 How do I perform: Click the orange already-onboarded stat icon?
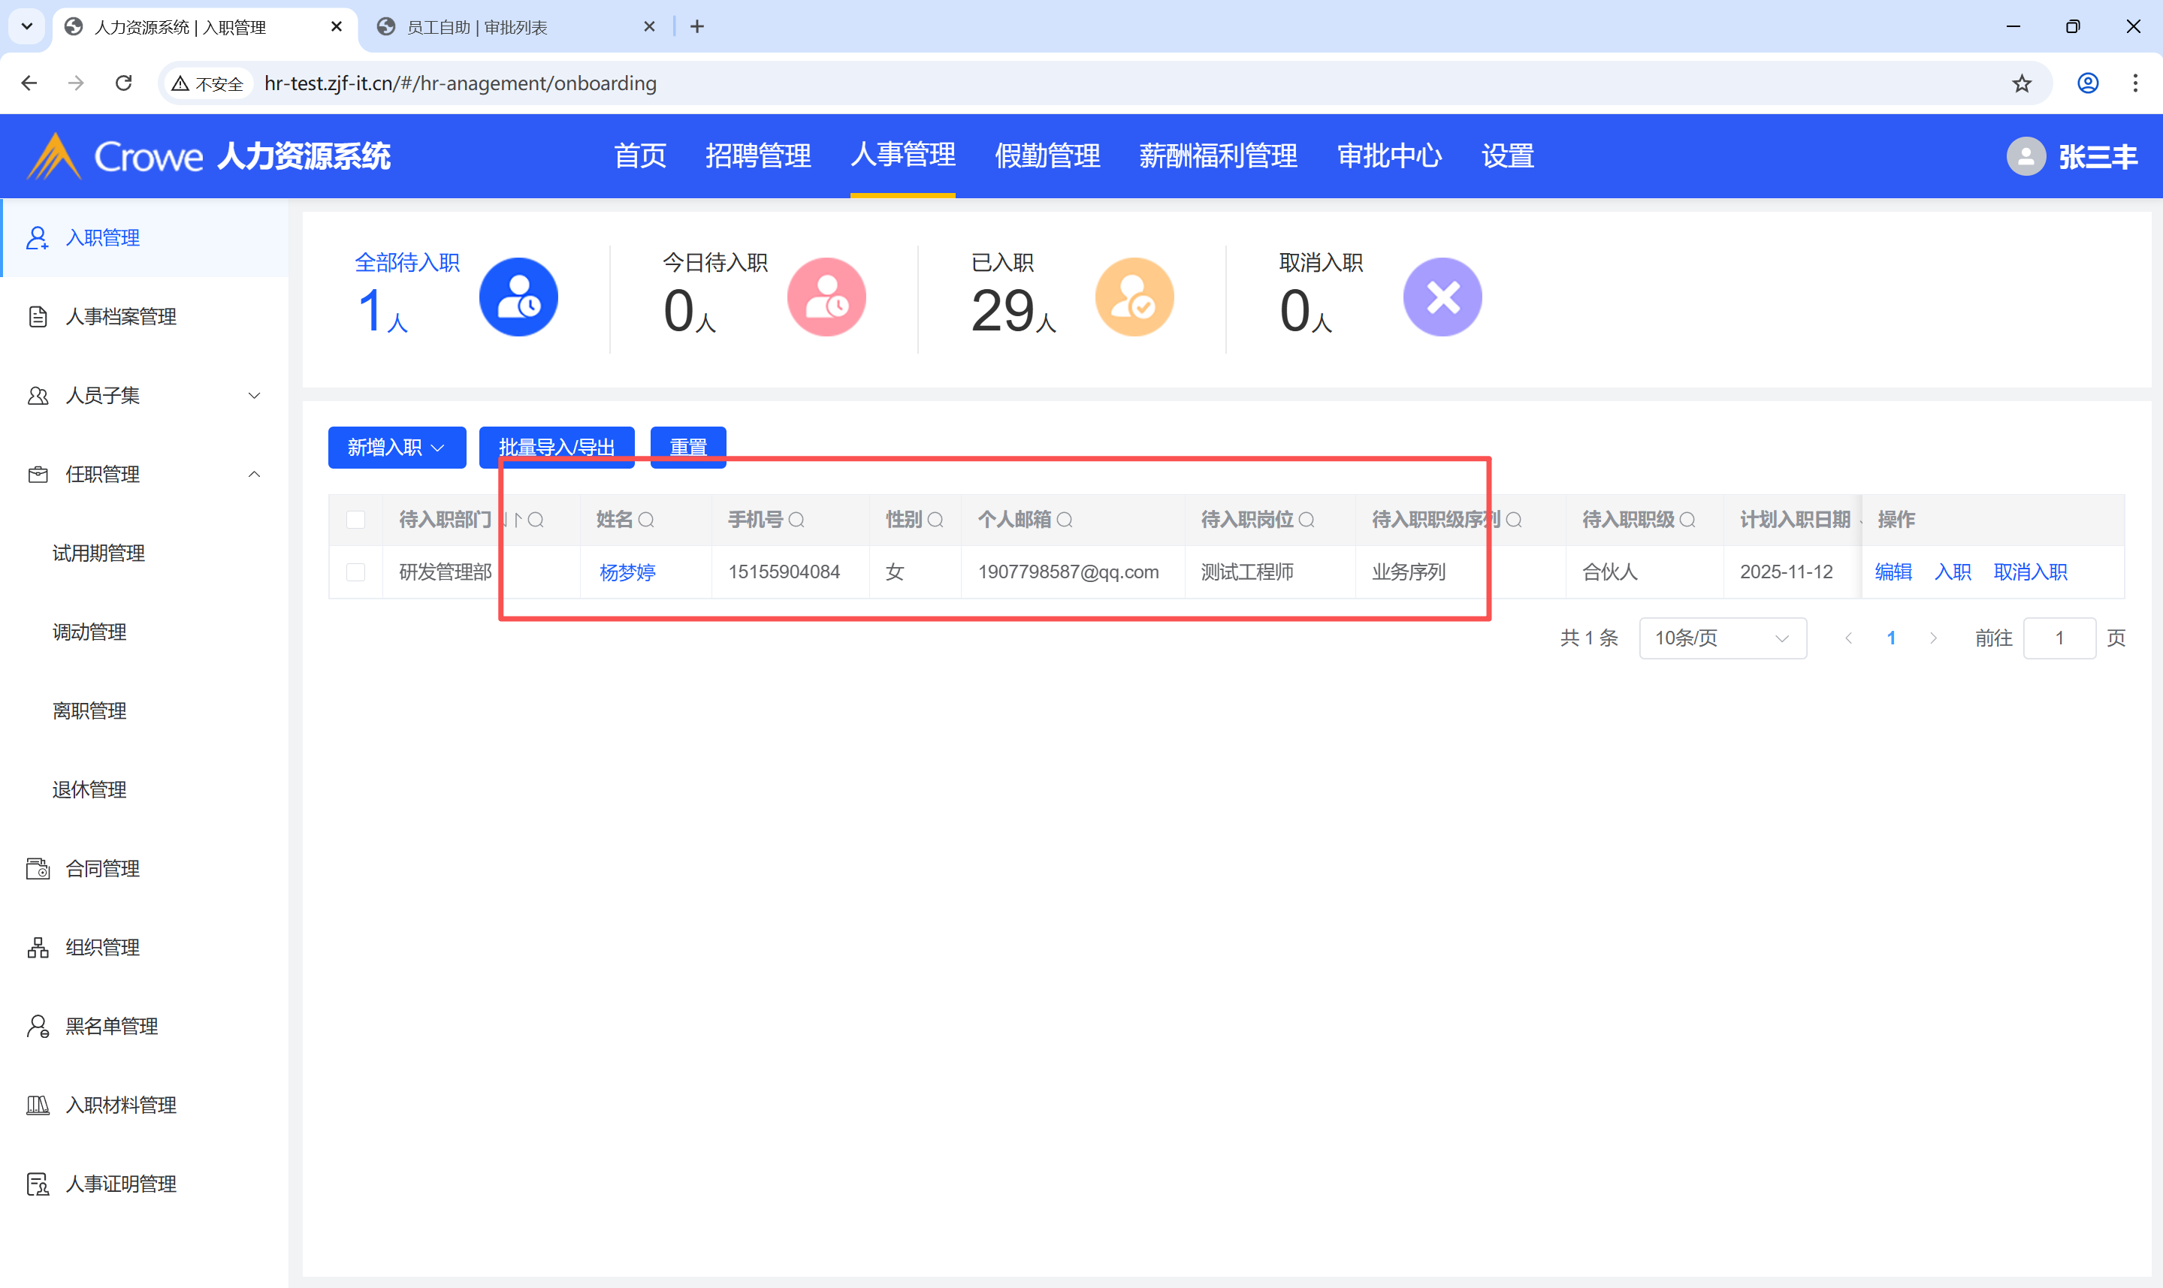coord(1134,297)
